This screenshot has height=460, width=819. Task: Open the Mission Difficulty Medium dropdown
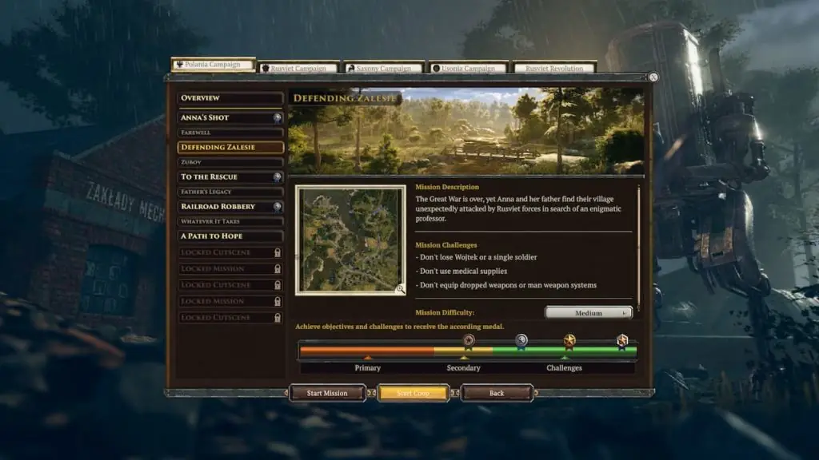(589, 313)
